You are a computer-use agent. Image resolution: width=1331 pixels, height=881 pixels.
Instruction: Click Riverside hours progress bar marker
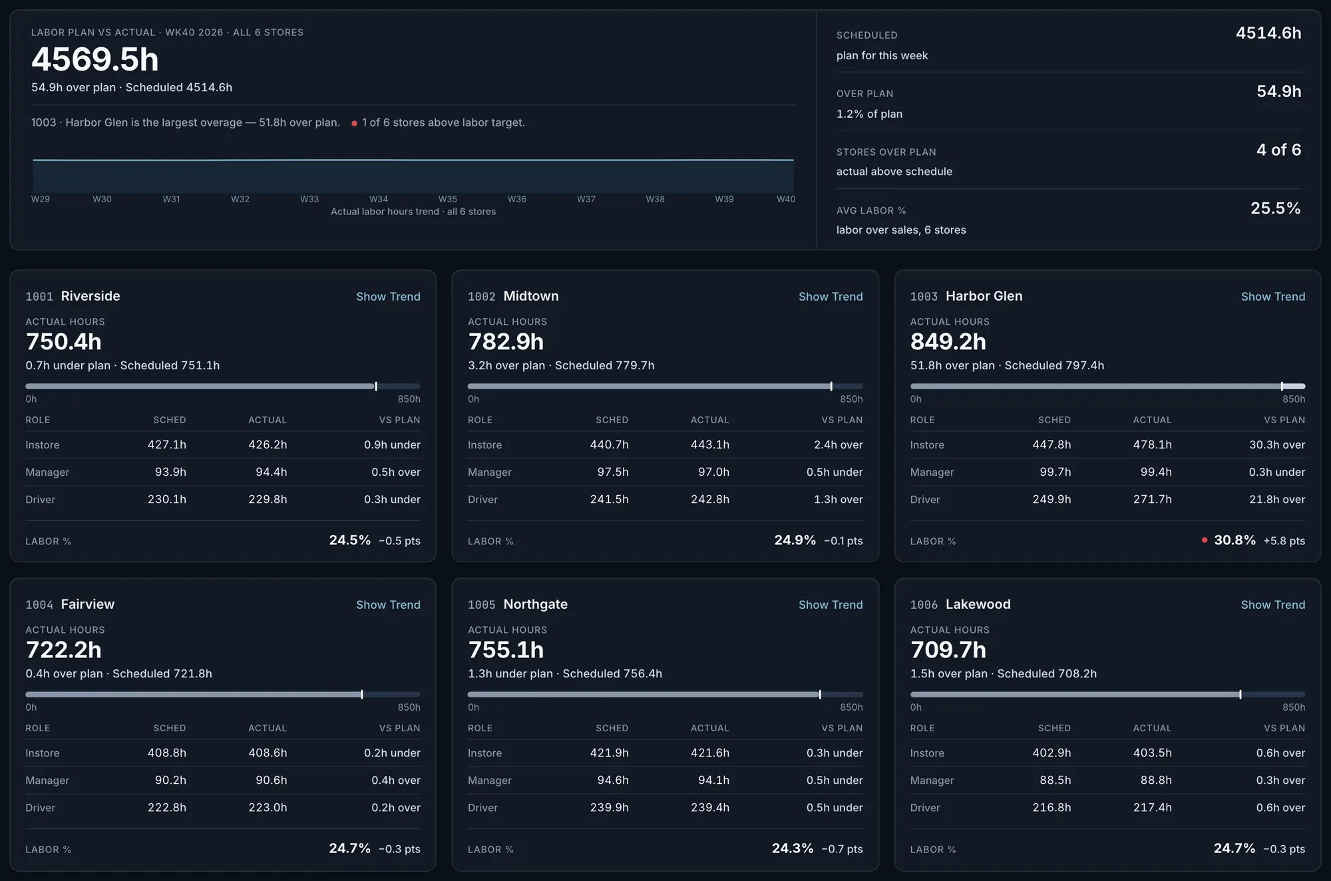(376, 387)
